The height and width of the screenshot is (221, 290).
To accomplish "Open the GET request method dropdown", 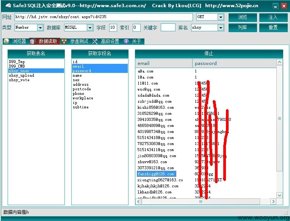I will point(221,17).
